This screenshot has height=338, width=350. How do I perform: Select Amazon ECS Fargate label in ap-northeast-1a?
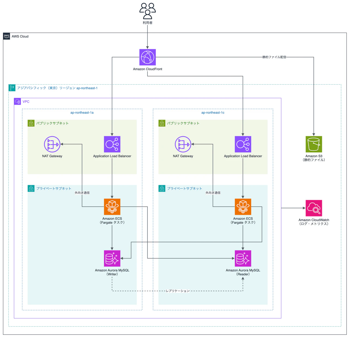[112, 221]
